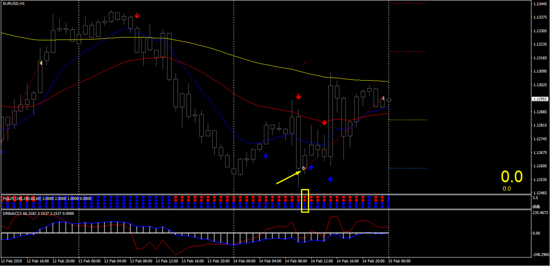This screenshot has height=266, width=550.
Task: Click the 1.12885 price axis label
Action: click(539, 112)
